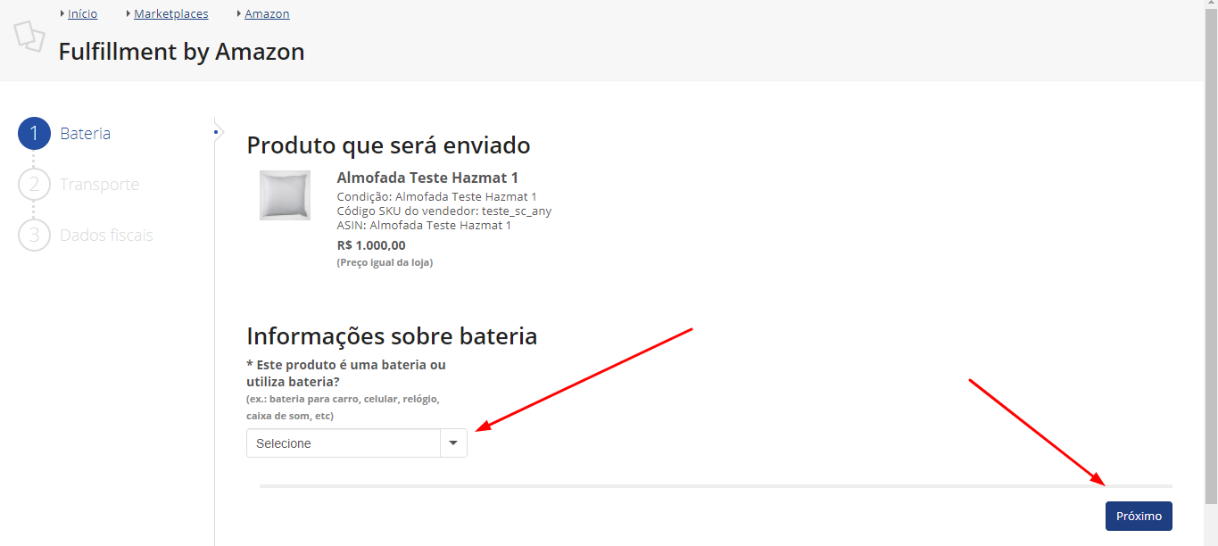
Task: Click the Transporte step label
Action: pyautogui.click(x=99, y=185)
